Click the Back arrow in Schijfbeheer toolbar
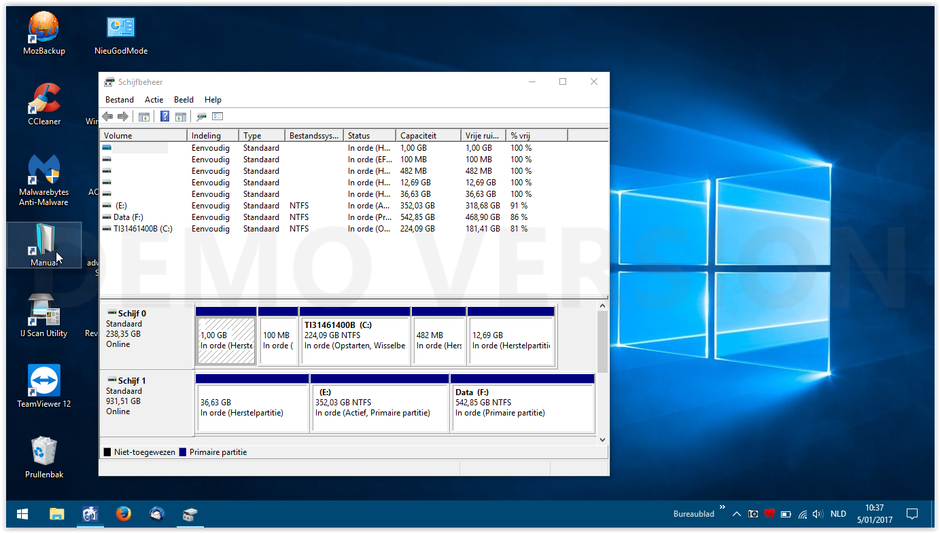The image size is (940, 533). 107,117
